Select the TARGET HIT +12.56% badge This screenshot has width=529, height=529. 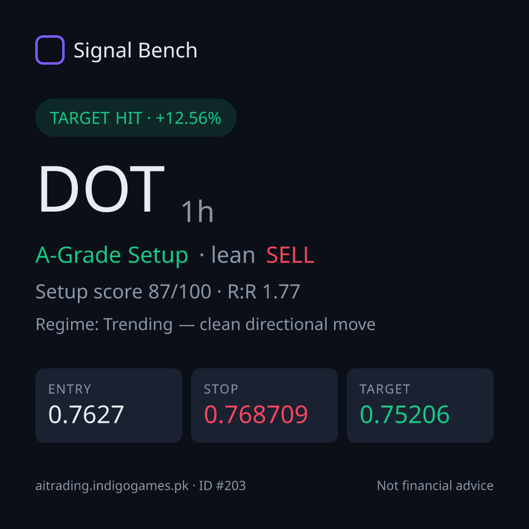[136, 118]
